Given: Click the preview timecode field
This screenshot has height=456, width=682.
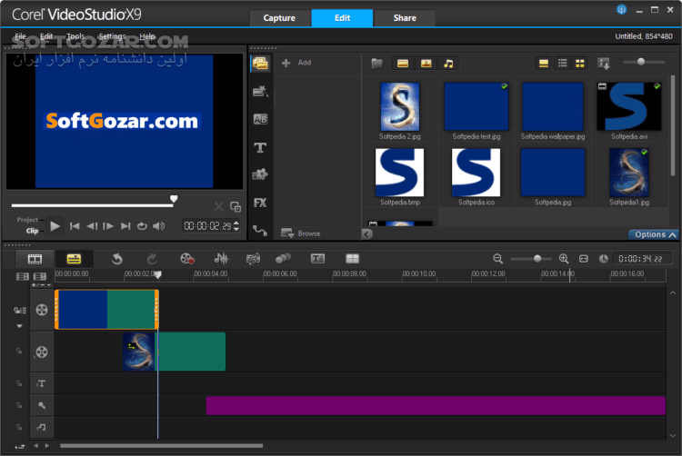Looking at the screenshot, I should pos(208,226).
